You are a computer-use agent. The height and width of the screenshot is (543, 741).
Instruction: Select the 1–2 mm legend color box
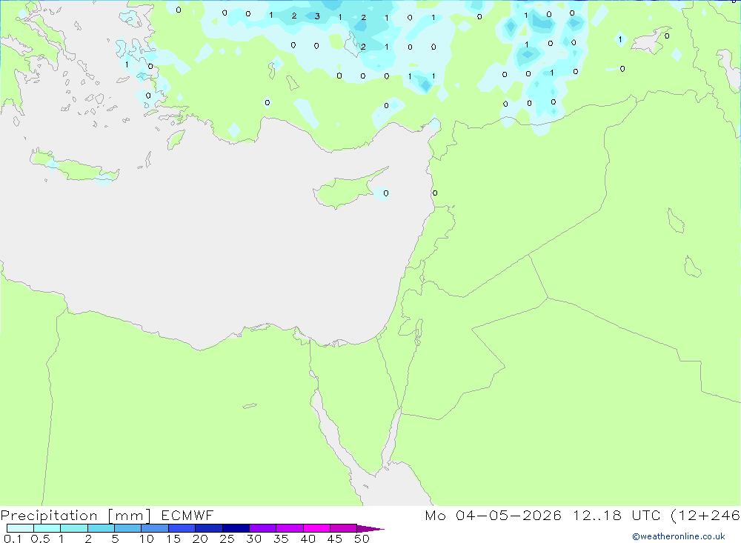pos(74,528)
